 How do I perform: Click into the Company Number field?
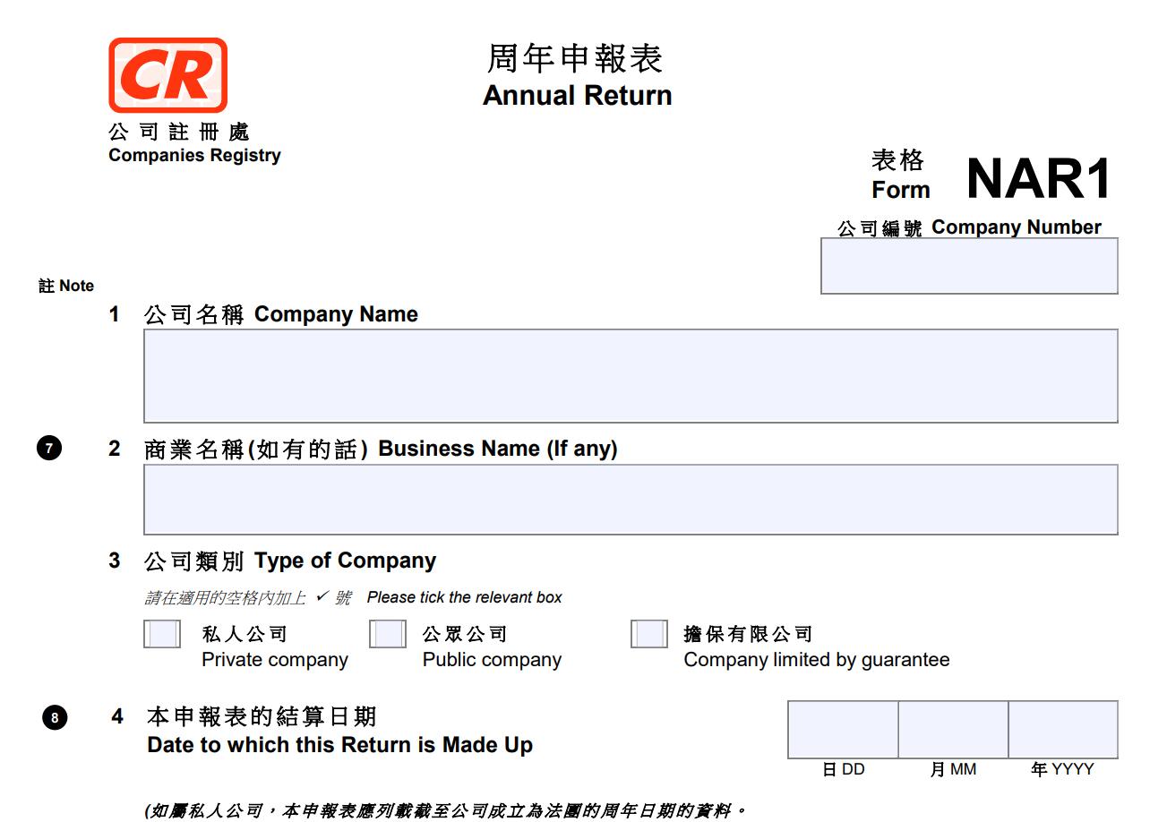point(969,266)
